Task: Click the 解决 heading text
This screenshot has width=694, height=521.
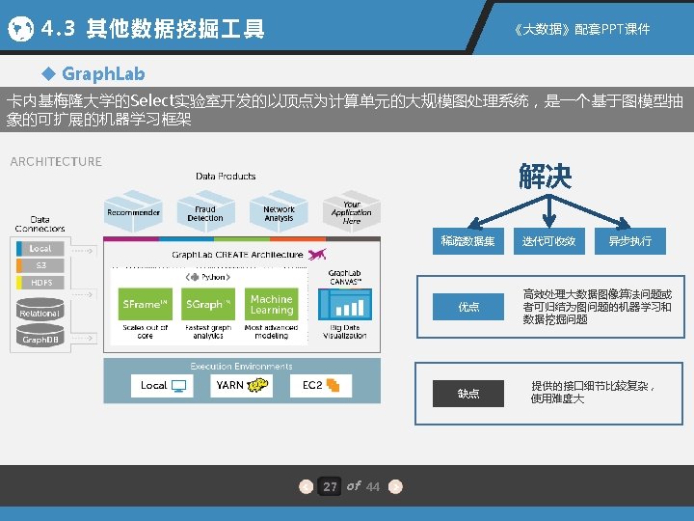Action: click(x=546, y=177)
